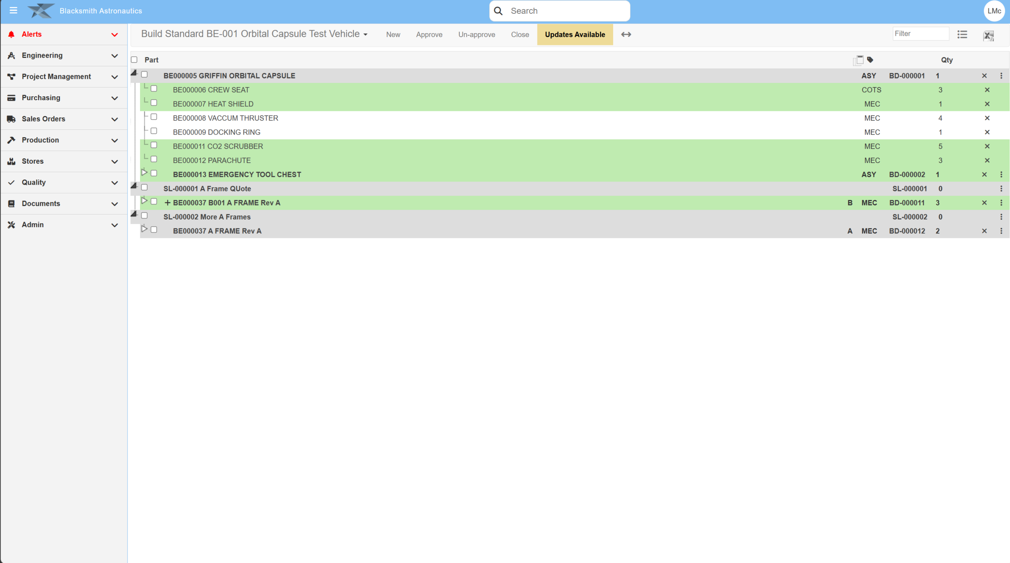This screenshot has height=563, width=1010.
Task: Click the copy column header icon
Action: point(858,60)
